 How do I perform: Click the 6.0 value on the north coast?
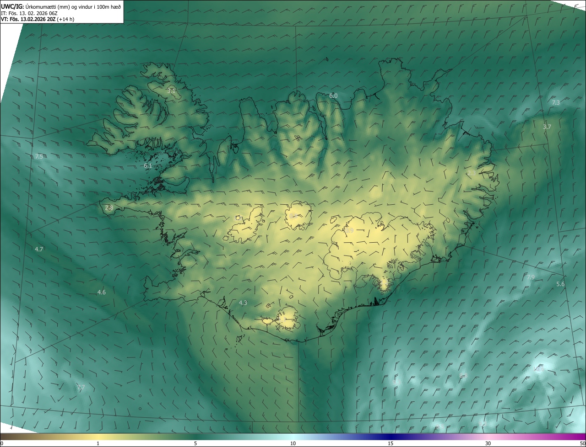333,96
